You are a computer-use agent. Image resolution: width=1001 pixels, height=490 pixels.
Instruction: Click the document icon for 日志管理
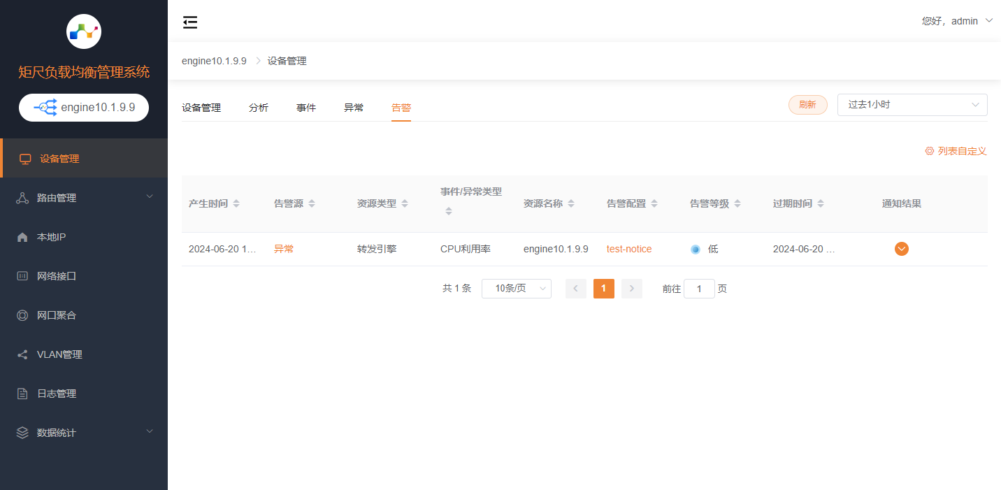pyautogui.click(x=22, y=394)
